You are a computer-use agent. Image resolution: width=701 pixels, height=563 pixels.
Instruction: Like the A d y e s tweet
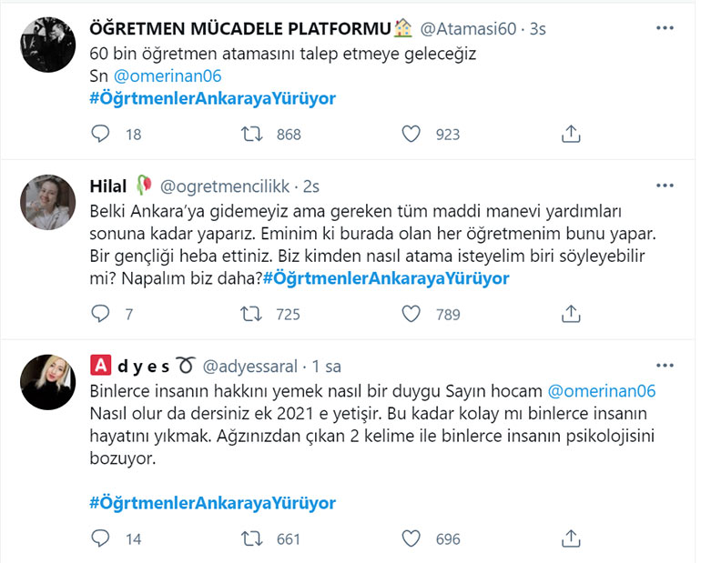click(411, 538)
